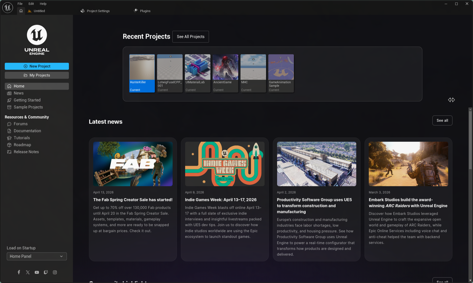This screenshot has width=473, height=283.
Task: Open the Plugins tab
Action: click(145, 11)
